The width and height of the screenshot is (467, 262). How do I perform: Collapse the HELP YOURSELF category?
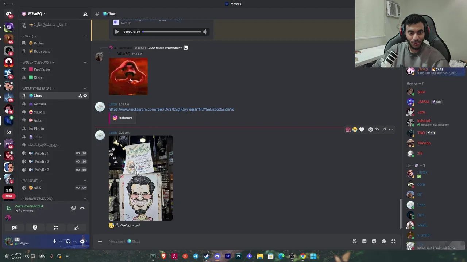pyautogui.click(x=38, y=88)
